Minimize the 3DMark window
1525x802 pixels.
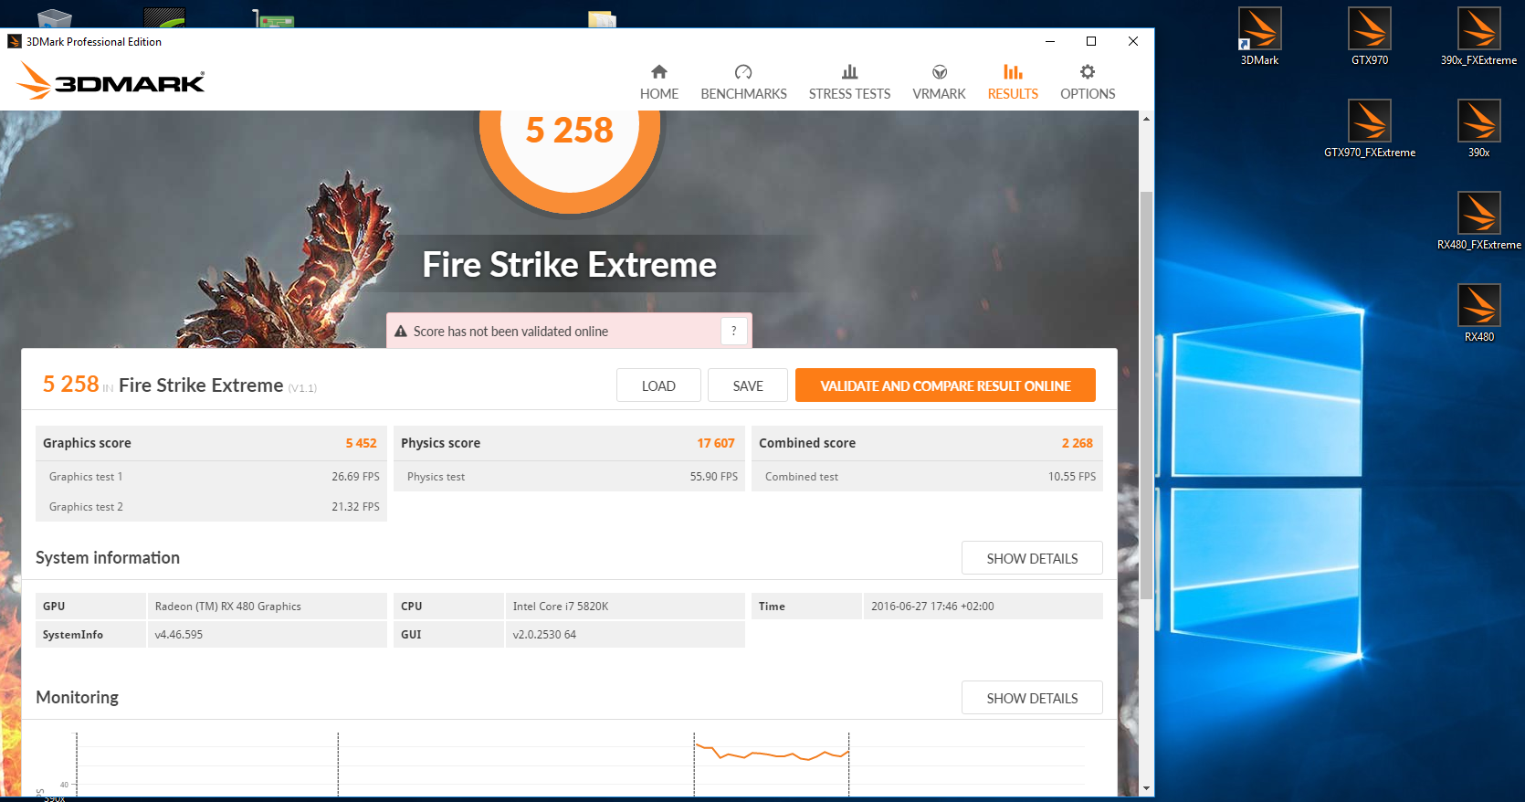point(1050,41)
